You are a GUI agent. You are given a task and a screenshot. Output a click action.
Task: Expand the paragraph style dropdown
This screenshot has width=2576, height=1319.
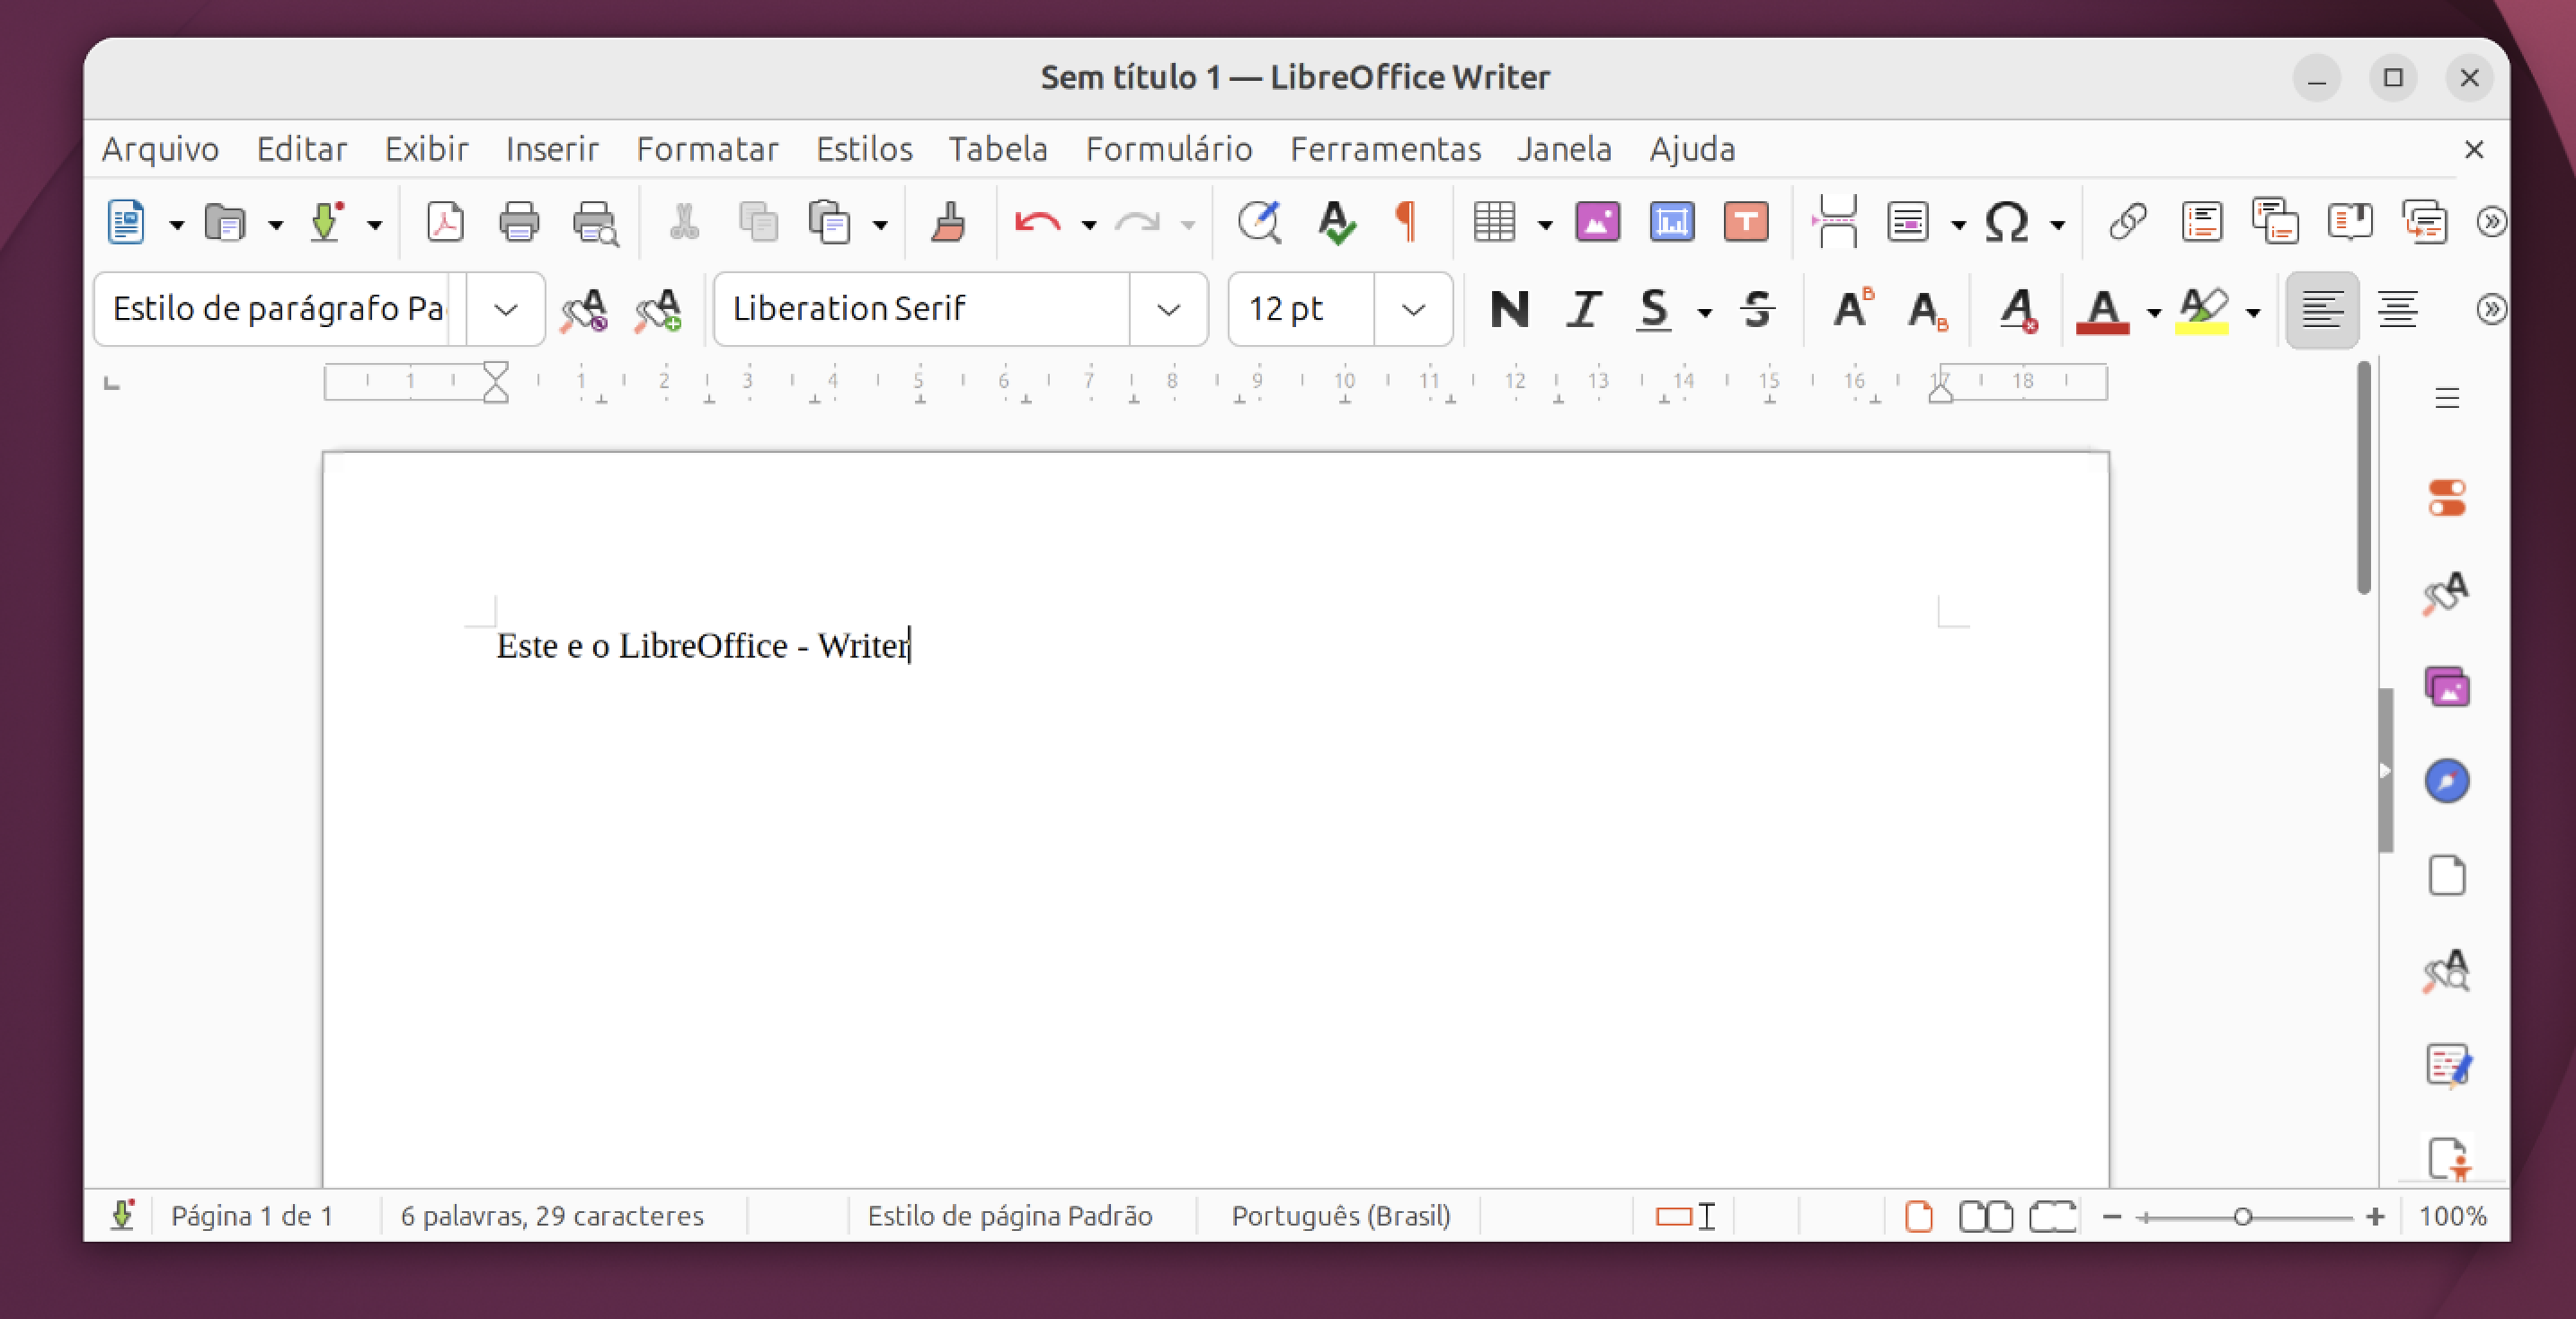pyautogui.click(x=506, y=310)
